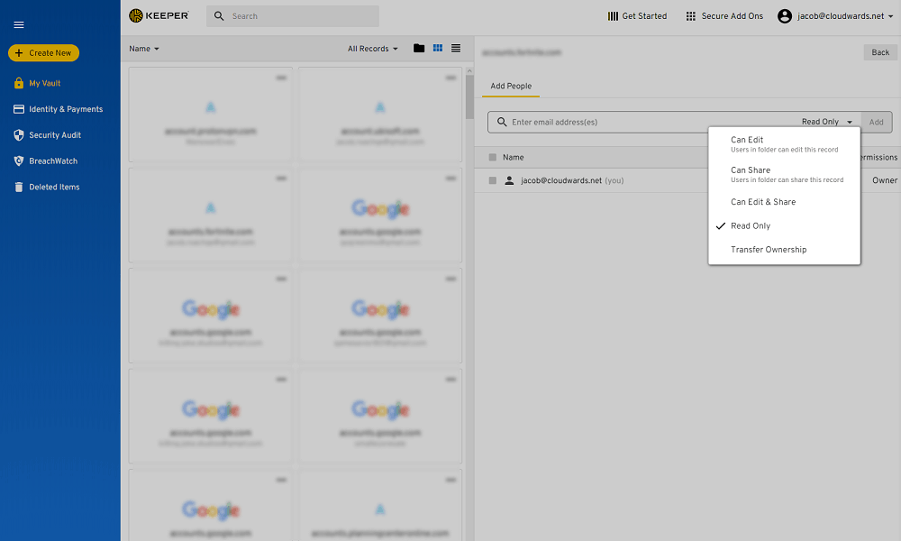
Task: Click the Create New button
Action: coord(43,53)
